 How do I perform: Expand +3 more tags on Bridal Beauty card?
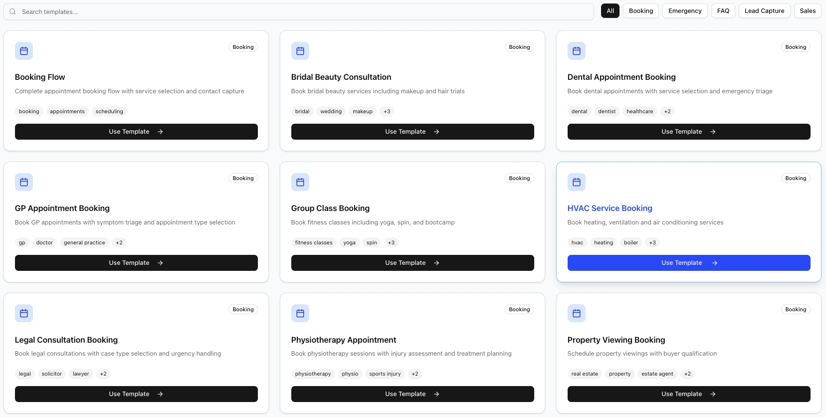[x=387, y=111]
